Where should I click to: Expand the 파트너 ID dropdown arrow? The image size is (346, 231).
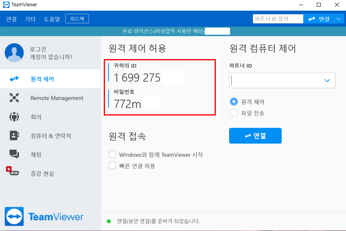point(327,80)
